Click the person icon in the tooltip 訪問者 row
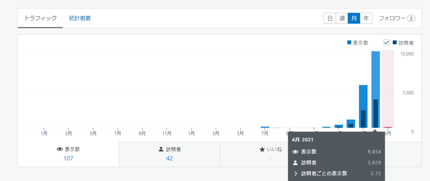Image resolution: width=430 pixels, height=181 pixels. pyautogui.click(x=295, y=163)
